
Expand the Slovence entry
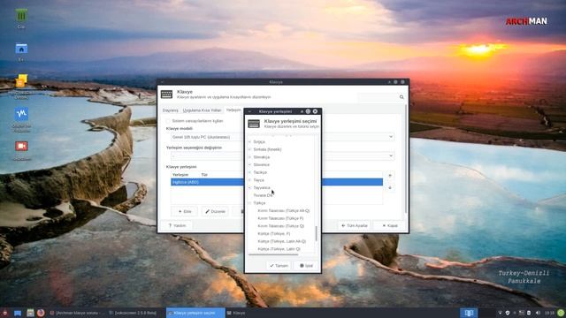tap(249, 165)
